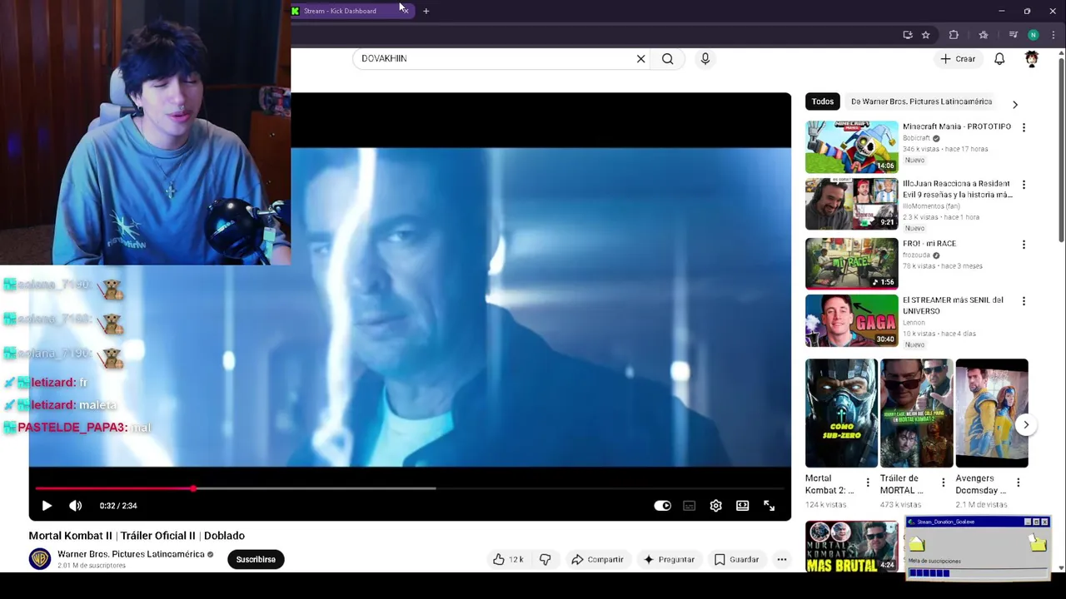Toggle the autoplay switch
This screenshot has height=599, width=1066.
tap(662, 506)
